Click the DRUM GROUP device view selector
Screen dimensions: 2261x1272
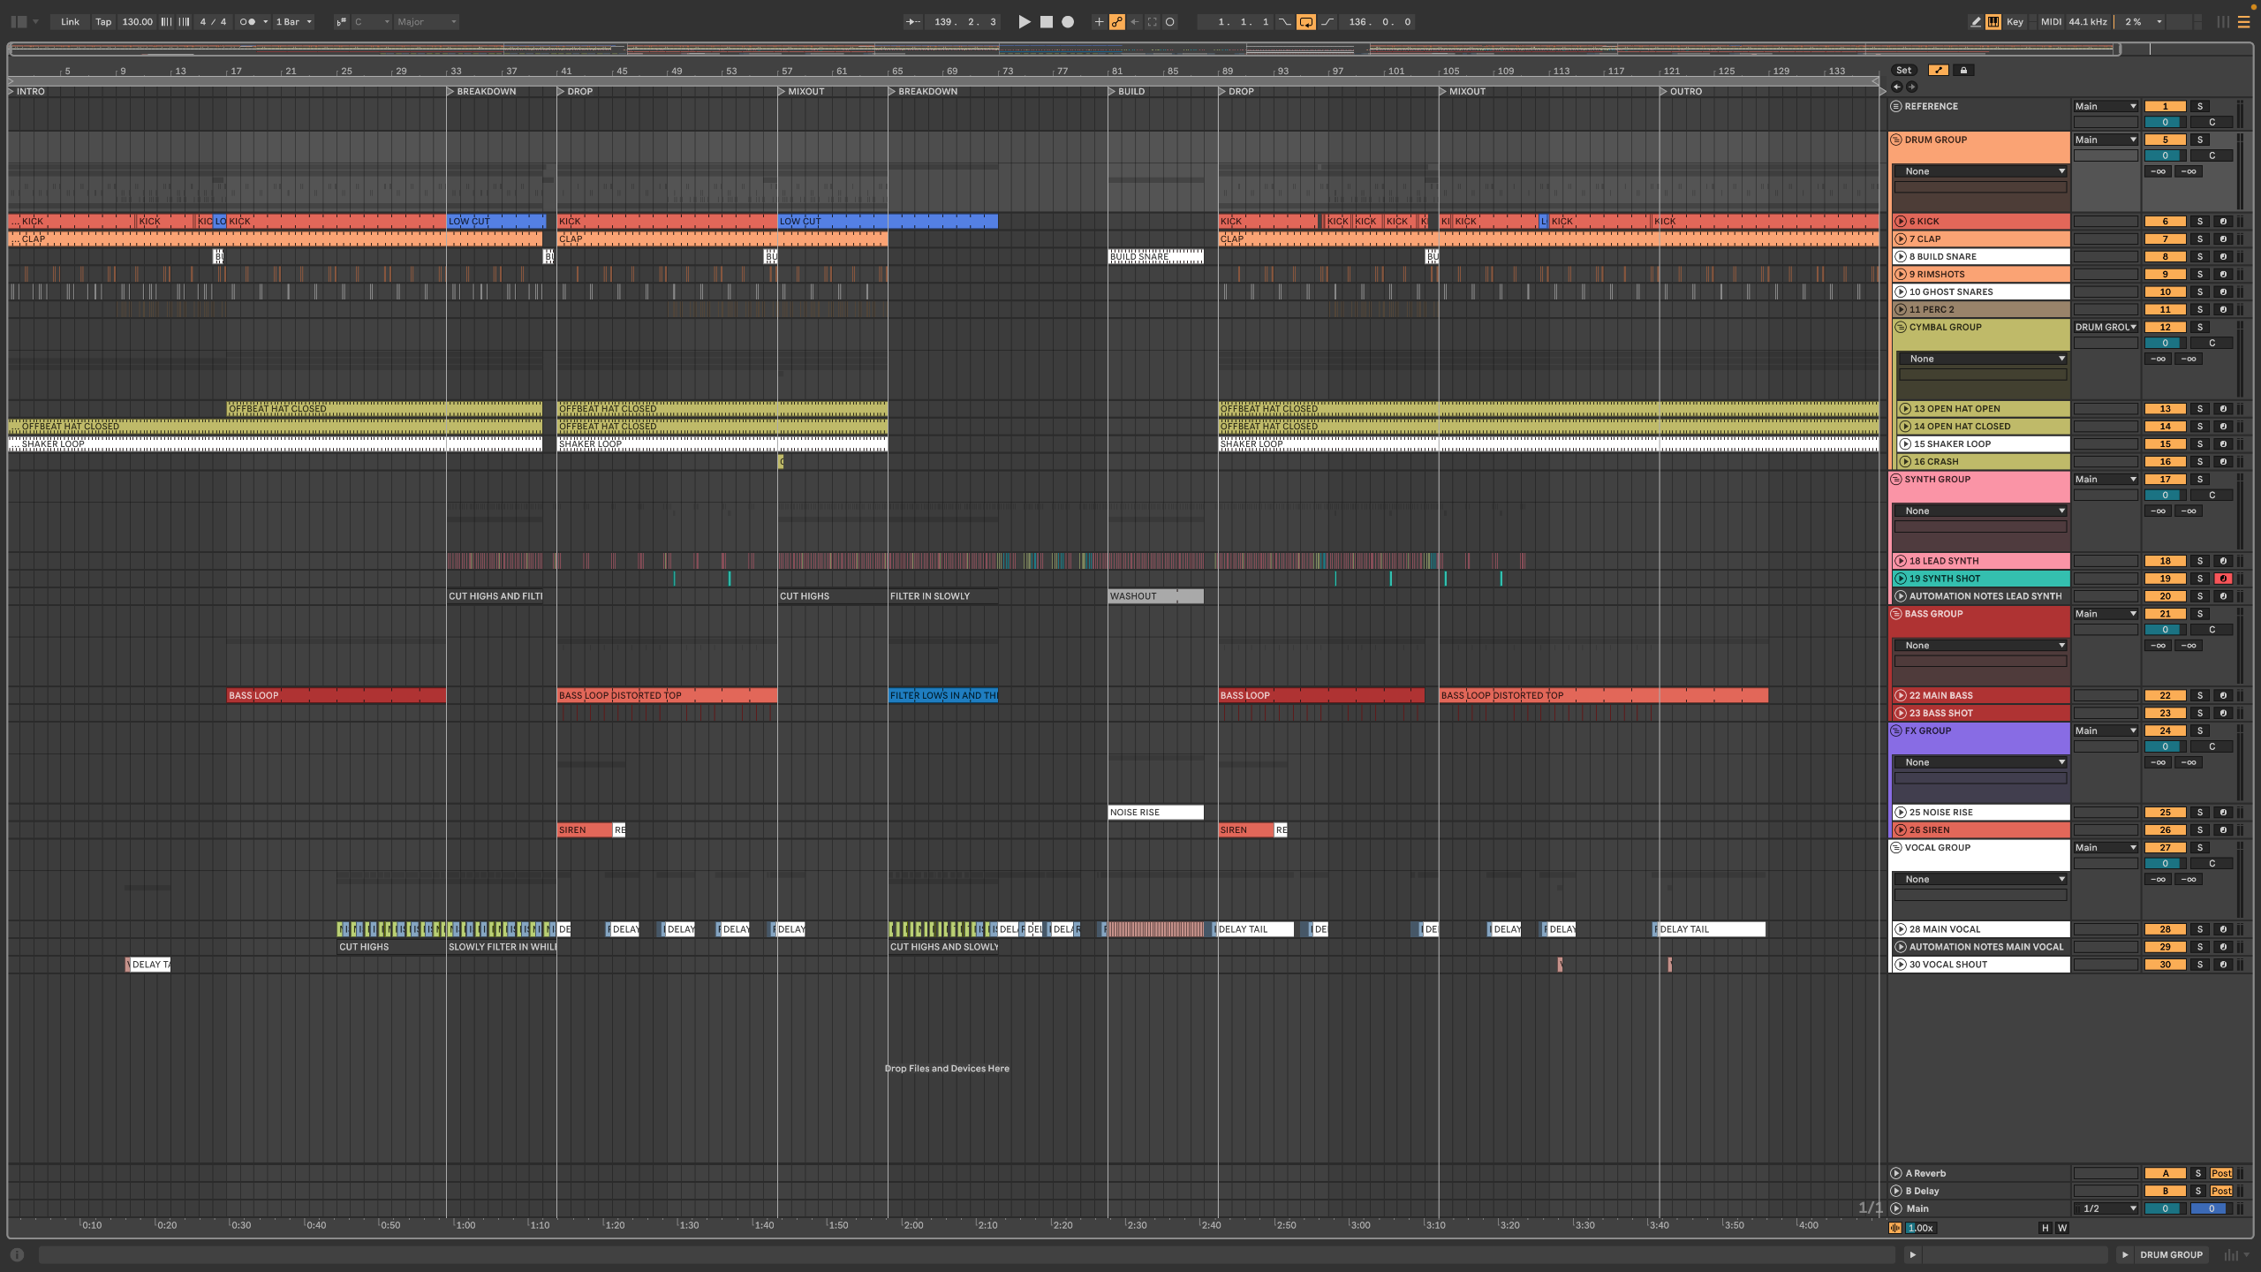click(2171, 1255)
